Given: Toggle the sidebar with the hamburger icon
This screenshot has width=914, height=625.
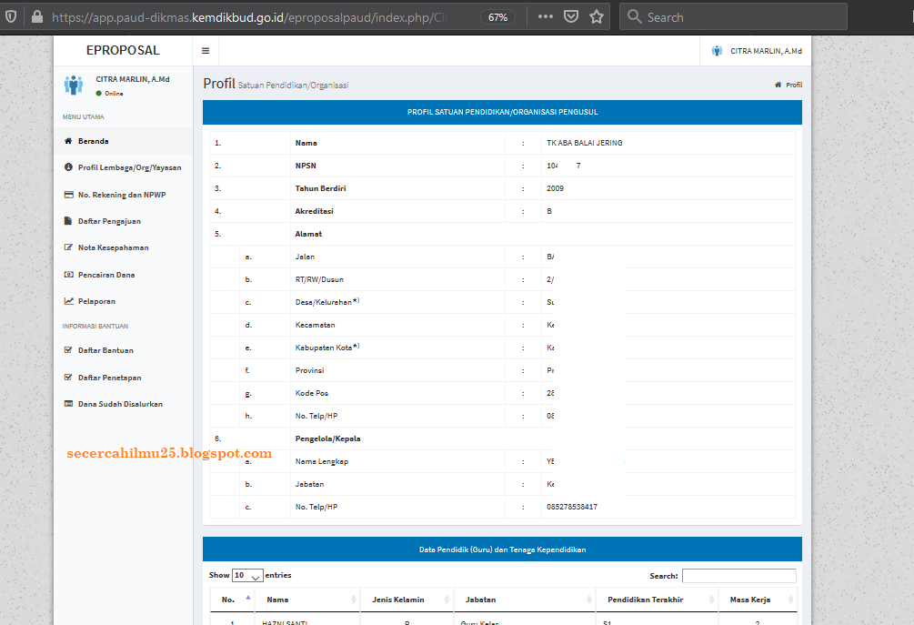Looking at the screenshot, I should [206, 51].
